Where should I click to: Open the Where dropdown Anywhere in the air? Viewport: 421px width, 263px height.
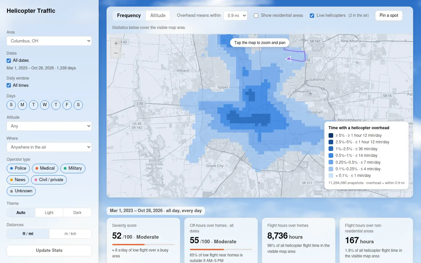pos(49,147)
